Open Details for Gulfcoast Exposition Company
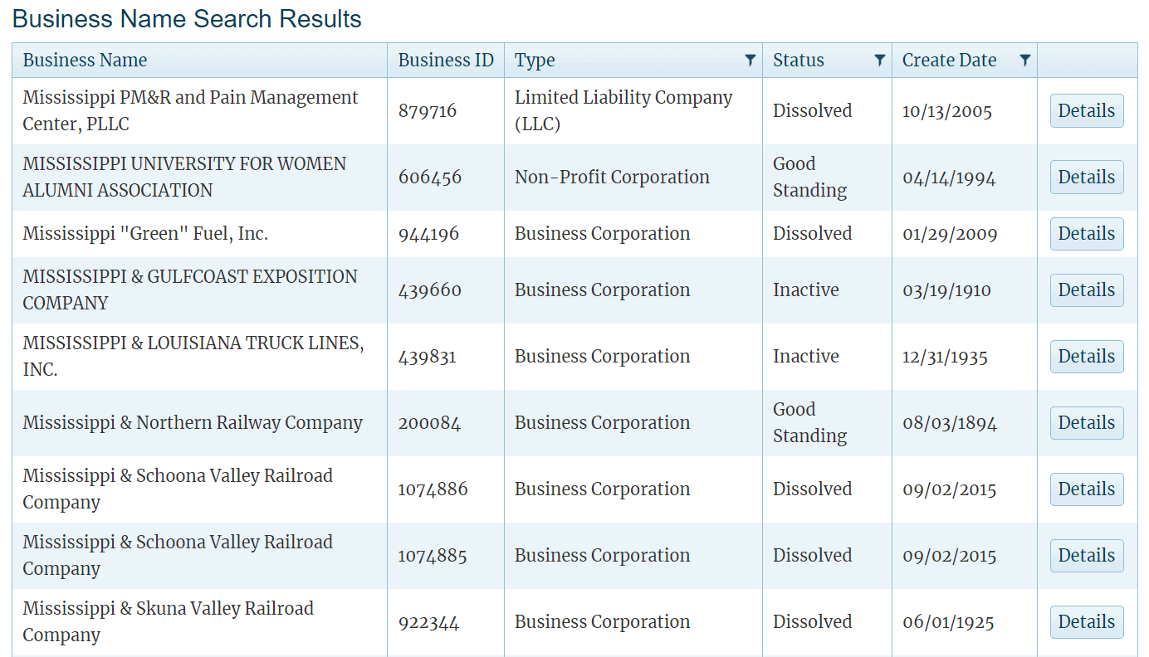The height and width of the screenshot is (657, 1149). pos(1086,290)
